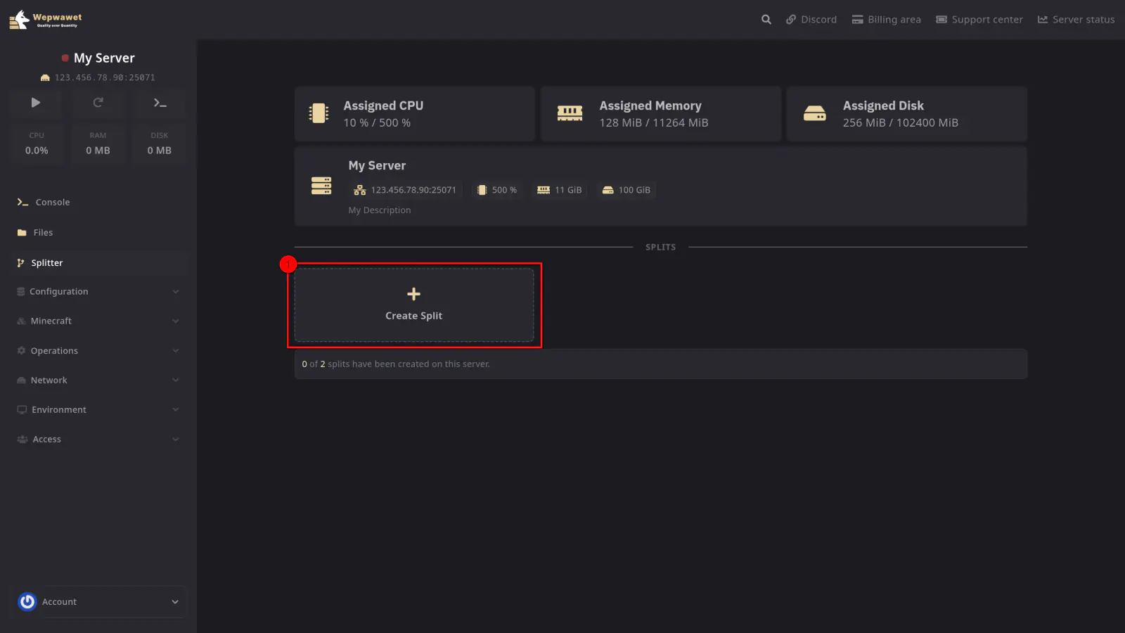Click the Account power avatar icon

click(x=27, y=602)
